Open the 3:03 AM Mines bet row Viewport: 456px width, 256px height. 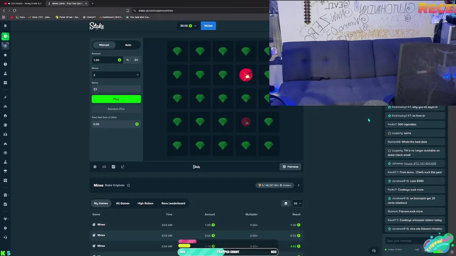point(196,225)
